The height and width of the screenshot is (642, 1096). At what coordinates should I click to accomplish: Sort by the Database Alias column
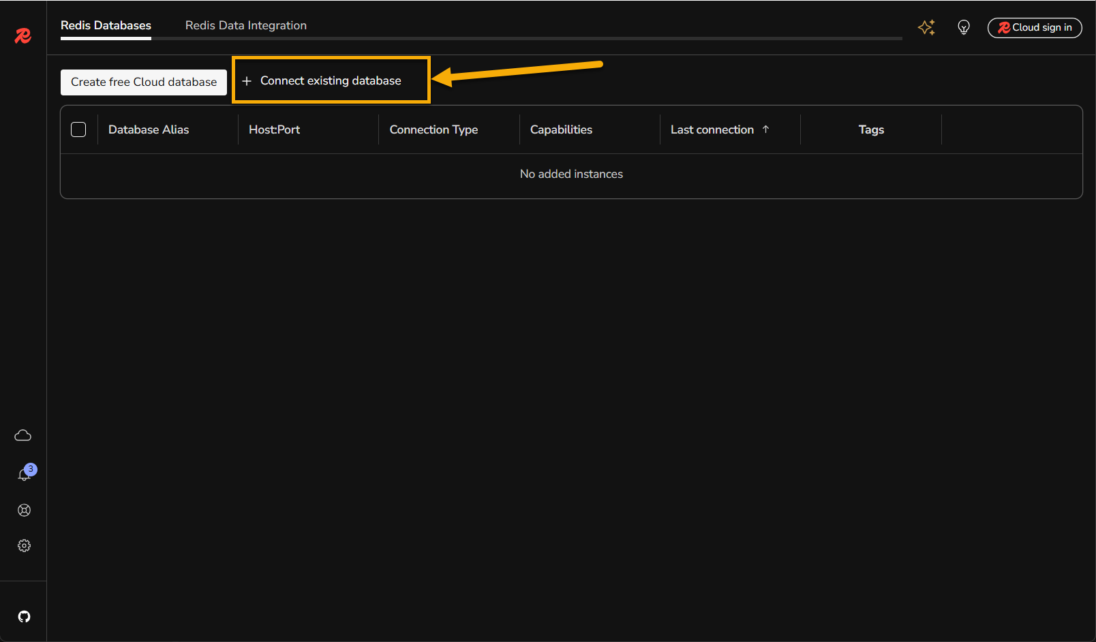point(149,129)
